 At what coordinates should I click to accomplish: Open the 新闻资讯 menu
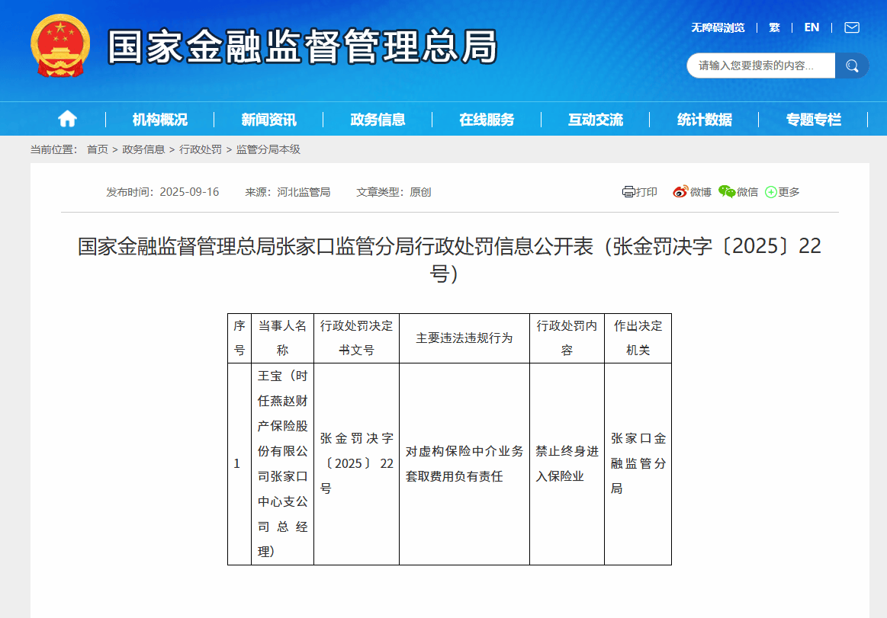coord(268,119)
